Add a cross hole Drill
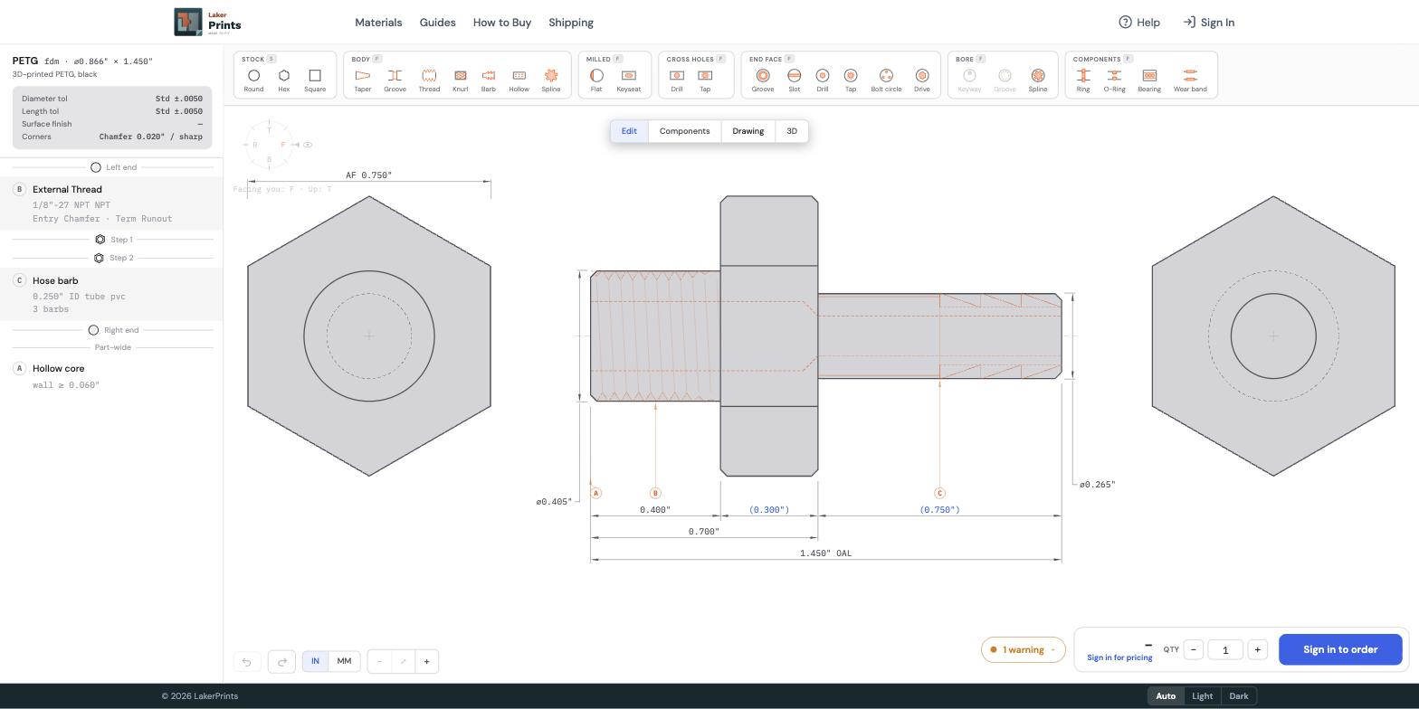Viewport: 1419px width, 709px height. pos(677,80)
